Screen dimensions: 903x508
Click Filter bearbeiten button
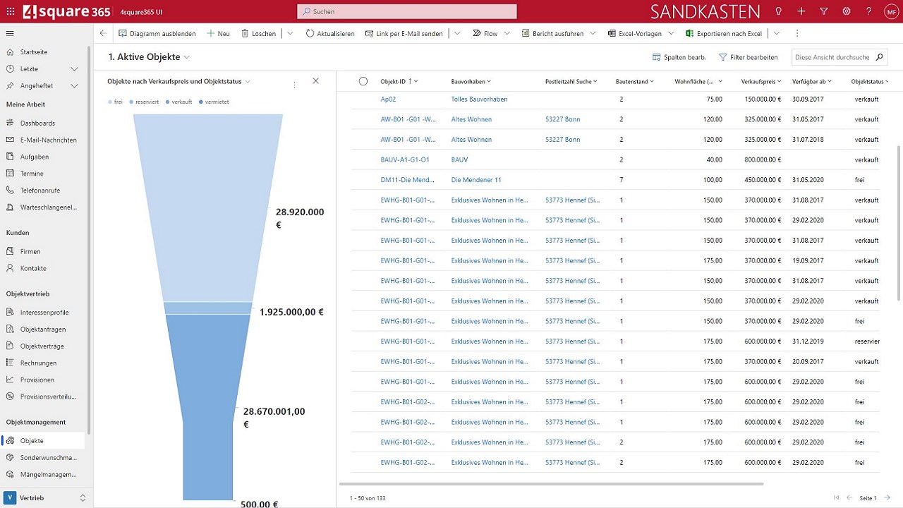748,57
